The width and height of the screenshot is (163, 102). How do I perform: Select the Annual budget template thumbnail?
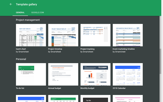click(63, 74)
